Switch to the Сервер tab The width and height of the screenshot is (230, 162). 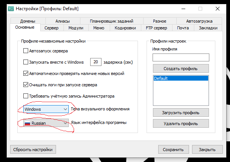pos(51,28)
